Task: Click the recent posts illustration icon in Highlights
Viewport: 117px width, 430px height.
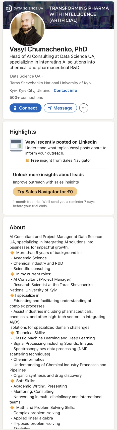Action: coord(16,145)
